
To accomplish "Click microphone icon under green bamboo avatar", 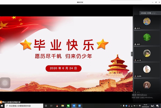I will (x=135, y=44).
